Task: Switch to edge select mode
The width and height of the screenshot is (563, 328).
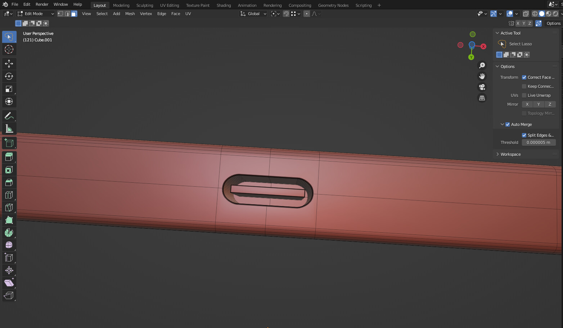Action: (x=67, y=14)
